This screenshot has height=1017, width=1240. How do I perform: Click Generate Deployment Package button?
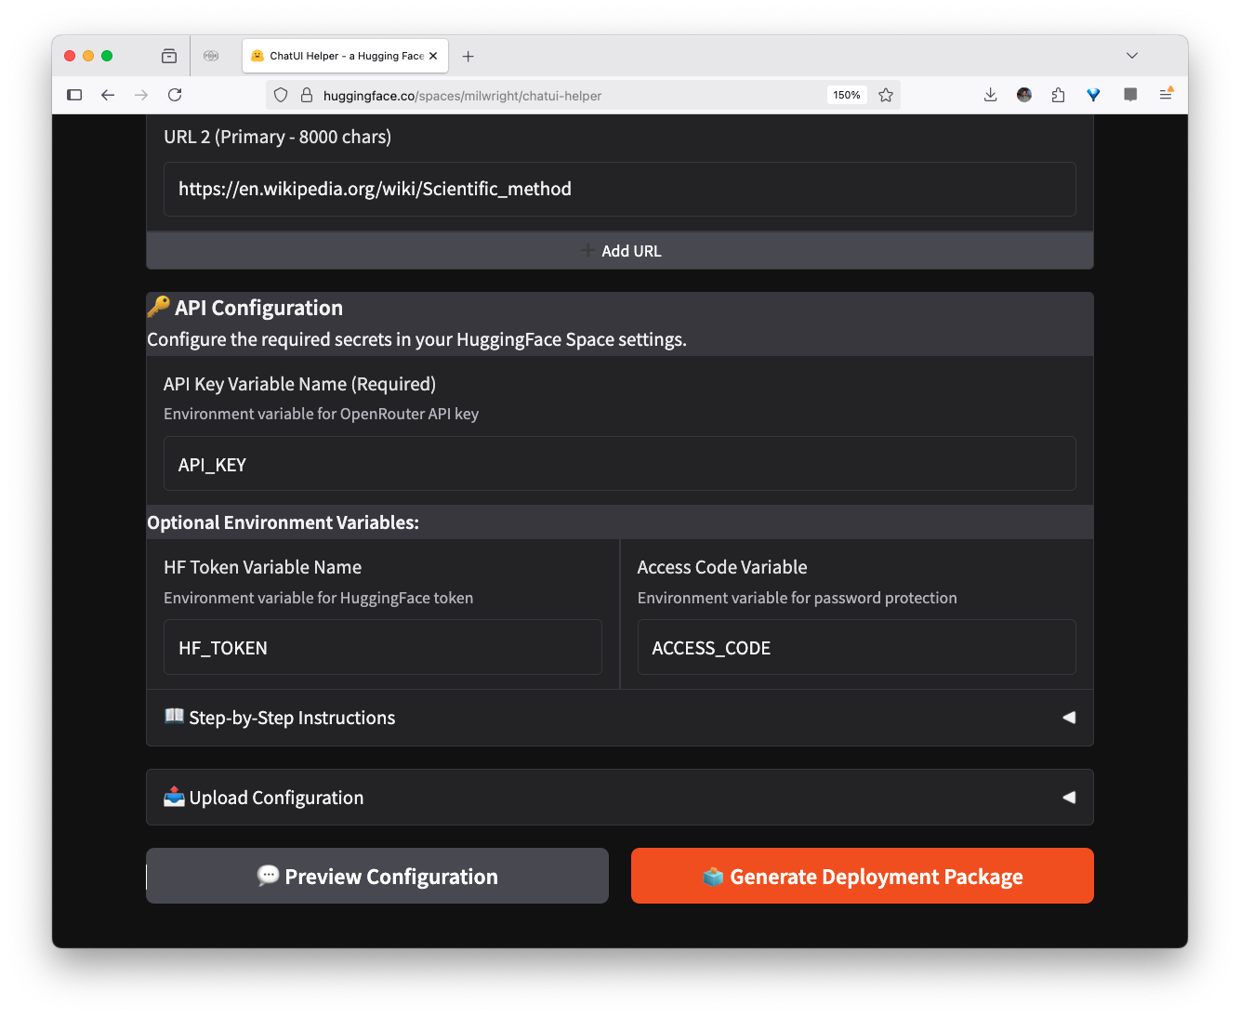(x=862, y=876)
